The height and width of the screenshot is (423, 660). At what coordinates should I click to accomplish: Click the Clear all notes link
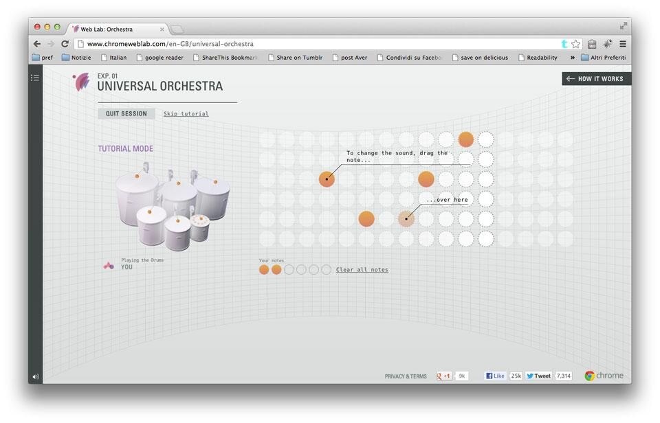point(362,270)
